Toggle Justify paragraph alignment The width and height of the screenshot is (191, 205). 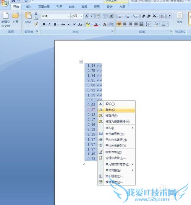pos(136,24)
